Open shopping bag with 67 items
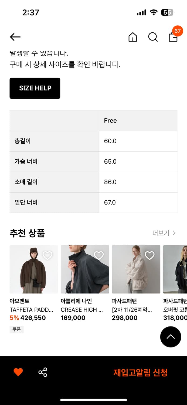Image resolution: width=187 pixels, height=405 pixels. (x=173, y=38)
